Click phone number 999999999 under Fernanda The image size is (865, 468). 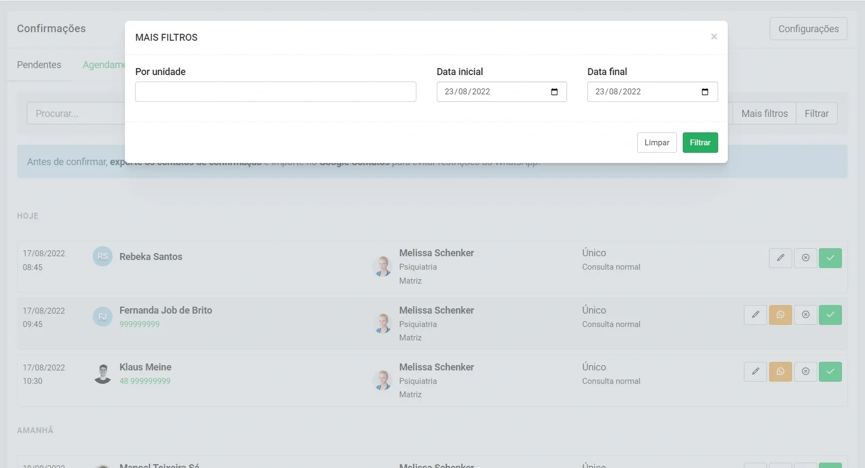(x=139, y=324)
